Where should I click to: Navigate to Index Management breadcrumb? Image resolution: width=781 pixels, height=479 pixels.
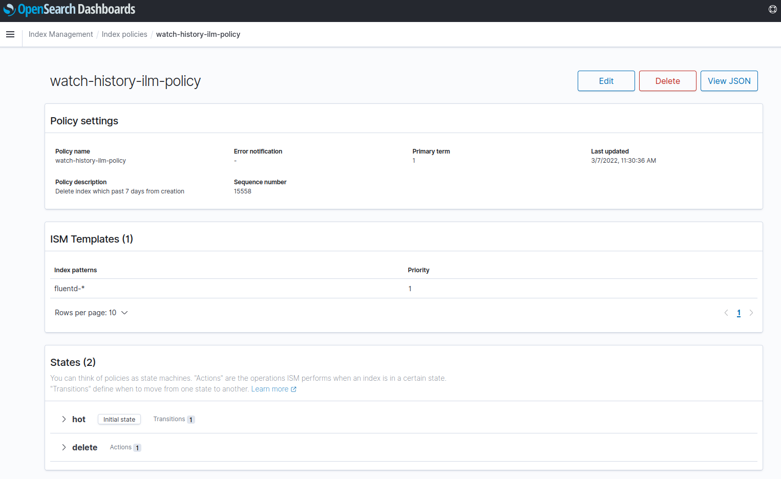coord(60,34)
